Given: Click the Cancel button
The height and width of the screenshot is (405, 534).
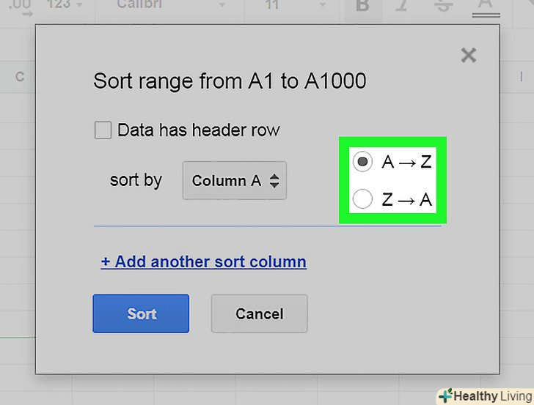Looking at the screenshot, I should click(259, 314).
